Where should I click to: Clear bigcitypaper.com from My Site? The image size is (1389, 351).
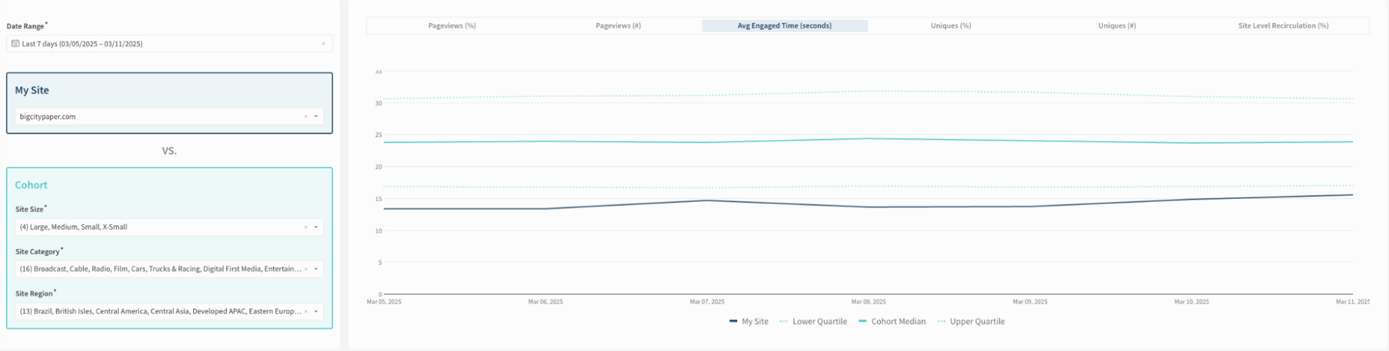pos(306,117)
